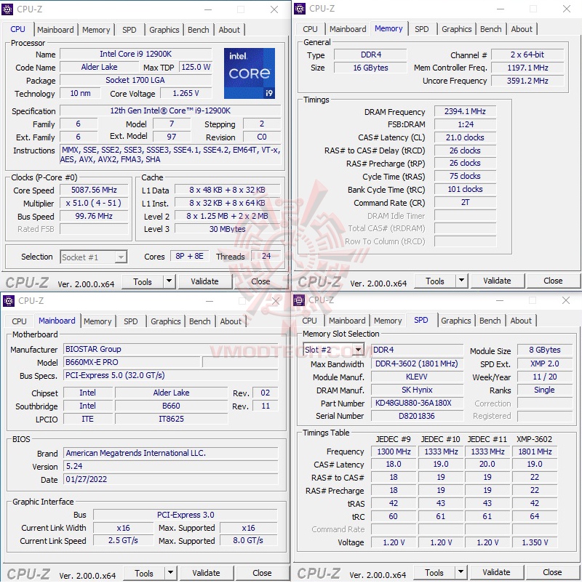Switch to CPU tab in Memory window
Screen dimensions: 582x586
coord(311,29)
